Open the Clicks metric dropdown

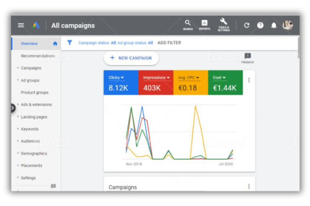(x=116, y=78)
